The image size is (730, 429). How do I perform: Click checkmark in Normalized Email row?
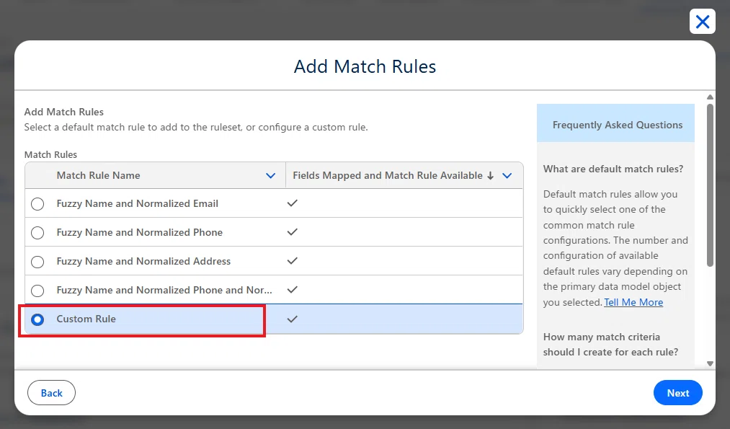293,203
